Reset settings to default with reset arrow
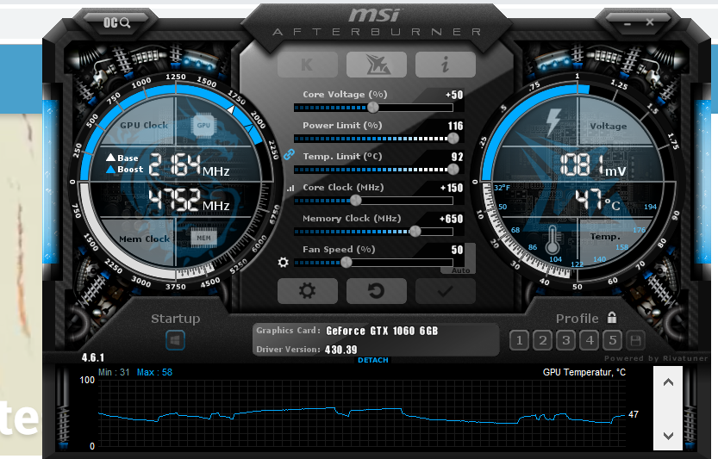Viewport: 718px width, 459px height. (377, 290)
